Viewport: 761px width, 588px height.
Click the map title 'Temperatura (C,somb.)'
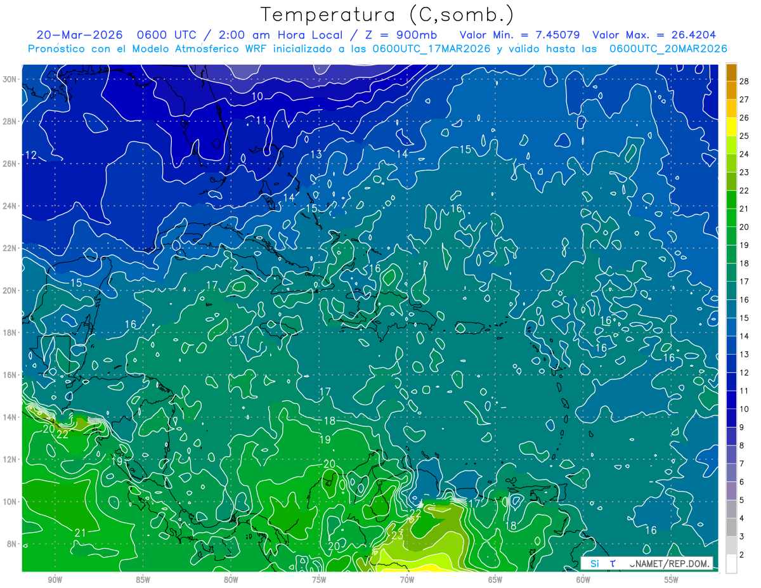pos(387,15)
